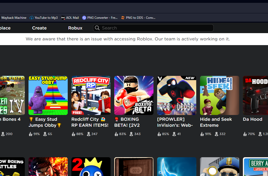Click the search magnifier icon
This screenshot has height=176, width=268.
(x=97, y=28)
